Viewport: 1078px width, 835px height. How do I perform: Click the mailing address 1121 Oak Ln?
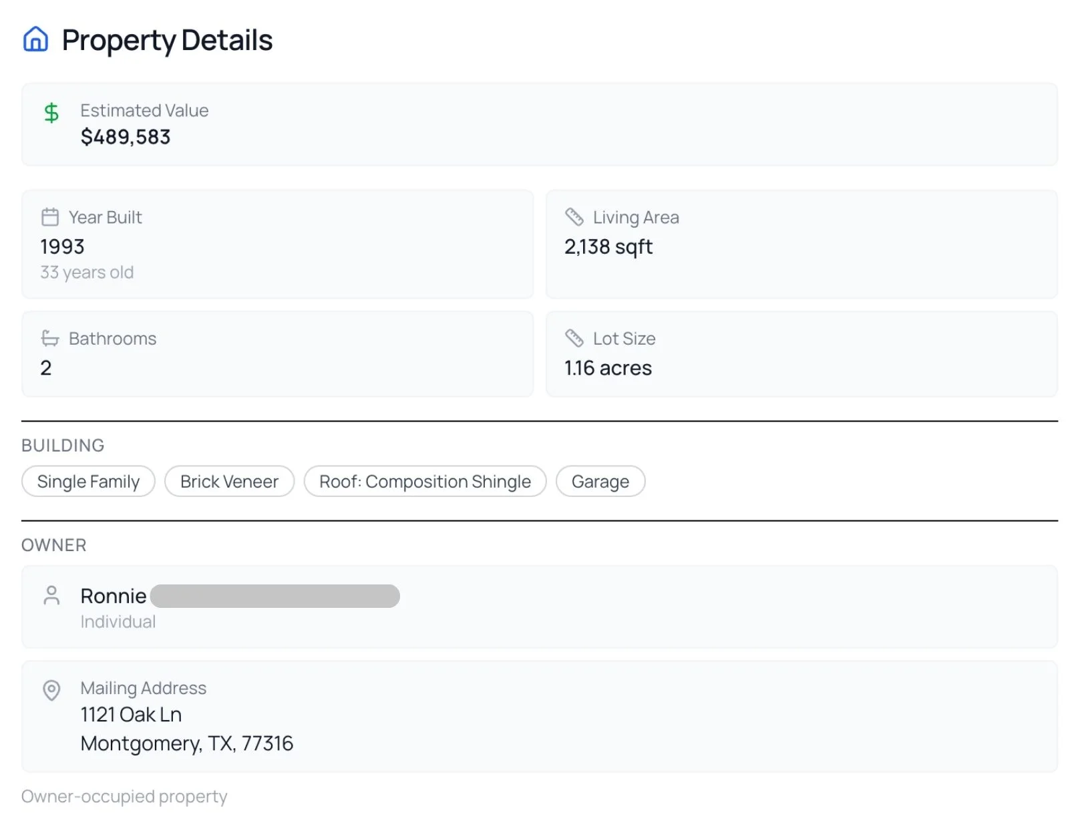(131, 714)
